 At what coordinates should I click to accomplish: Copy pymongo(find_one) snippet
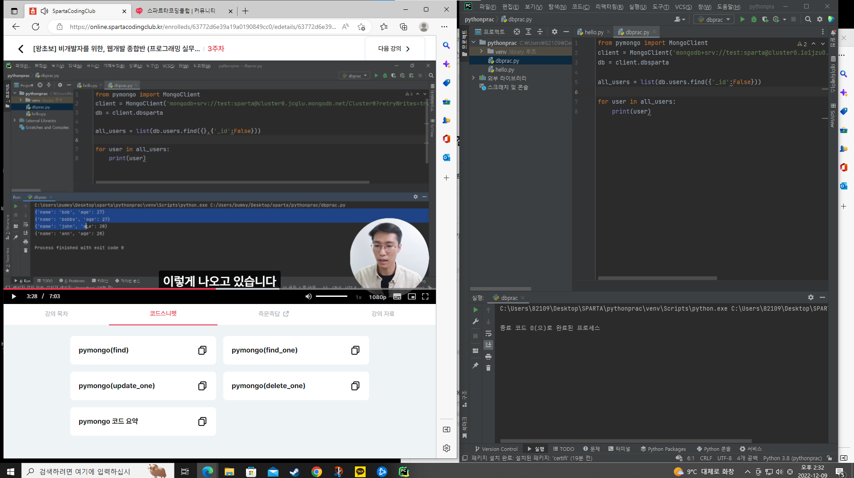(355, 350)
